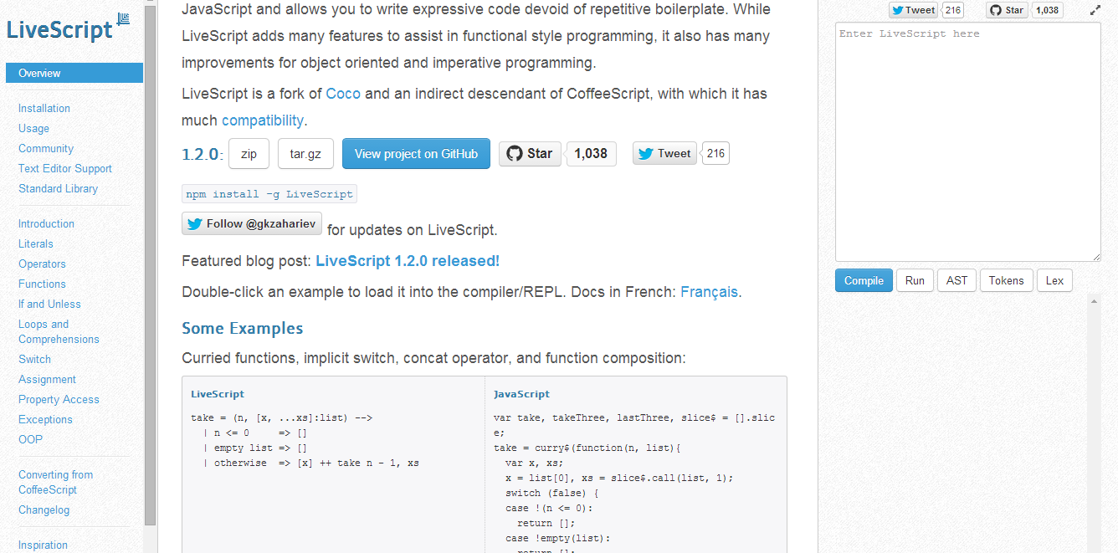Click the compiler output panel scrollbar
The image size is (1118, 553).
[1095, 422]
